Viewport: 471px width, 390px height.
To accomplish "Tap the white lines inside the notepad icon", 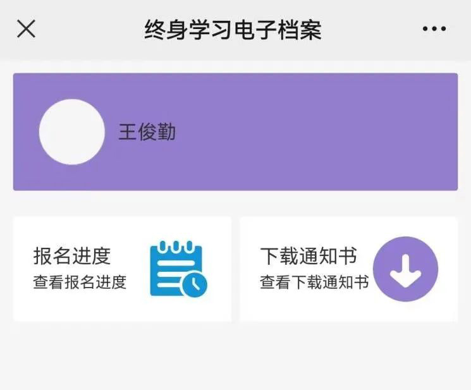I will click(169, 274).
